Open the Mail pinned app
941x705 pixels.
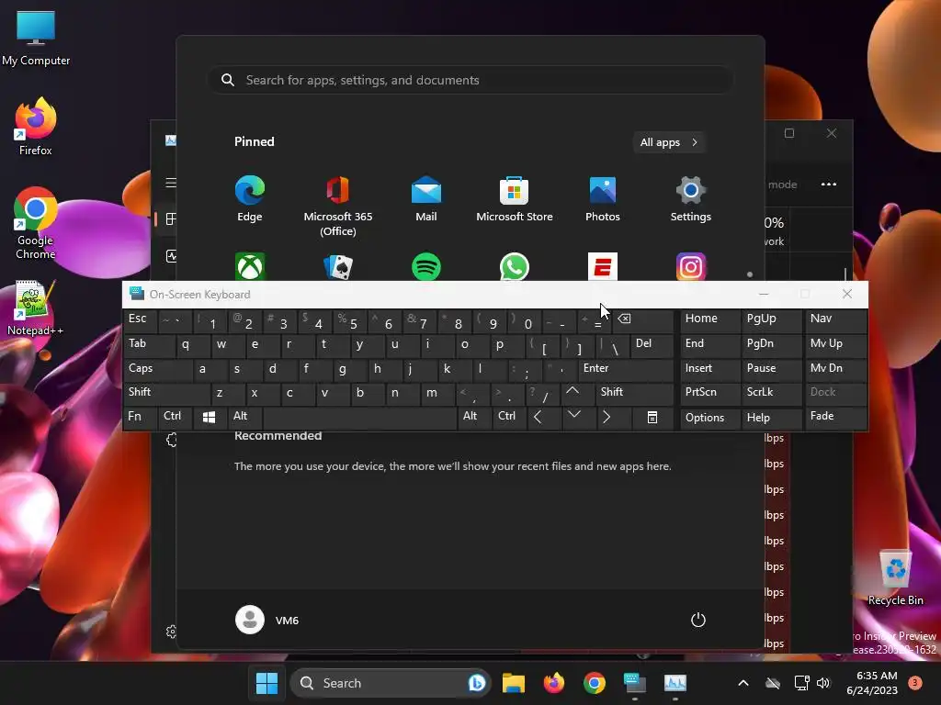coord(426,199)
